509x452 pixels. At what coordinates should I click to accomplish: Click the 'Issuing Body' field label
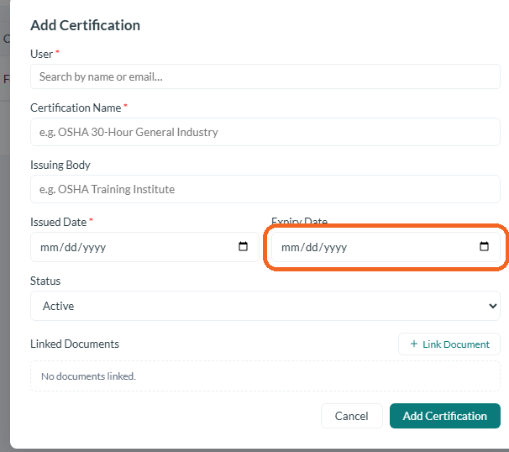pos(60,165)
